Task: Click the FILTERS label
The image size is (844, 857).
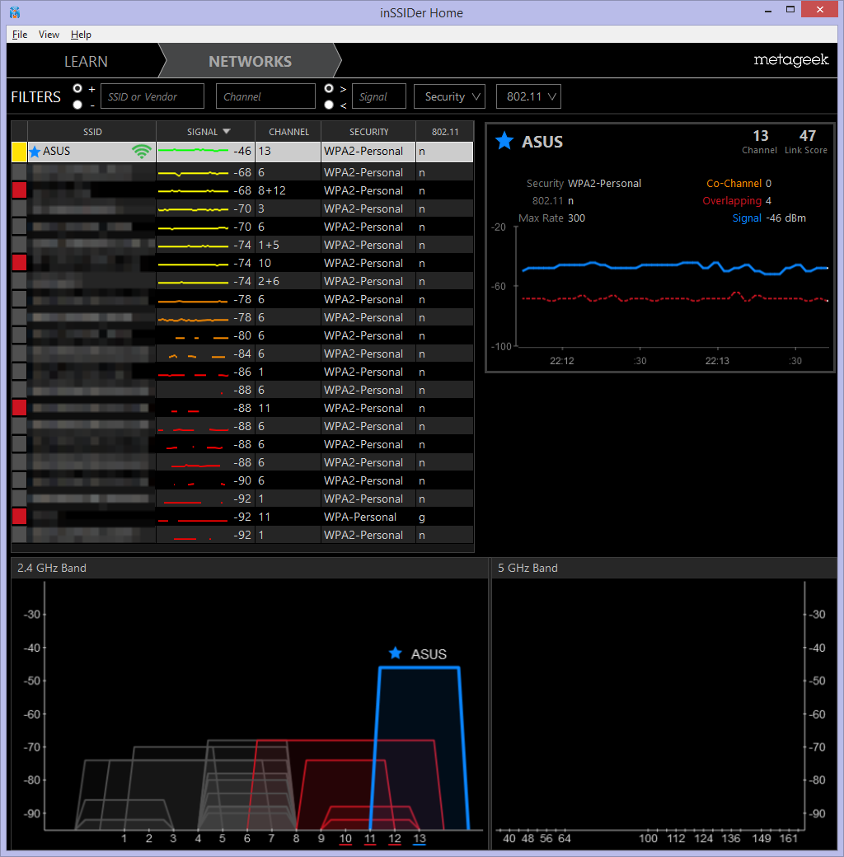Action: 36,96
